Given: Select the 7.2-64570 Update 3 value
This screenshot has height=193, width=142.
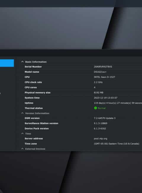Looking at the screenshot, I should click(x=105, y=118).
